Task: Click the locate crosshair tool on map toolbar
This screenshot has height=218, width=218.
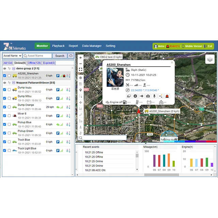Action: point(80,78)
